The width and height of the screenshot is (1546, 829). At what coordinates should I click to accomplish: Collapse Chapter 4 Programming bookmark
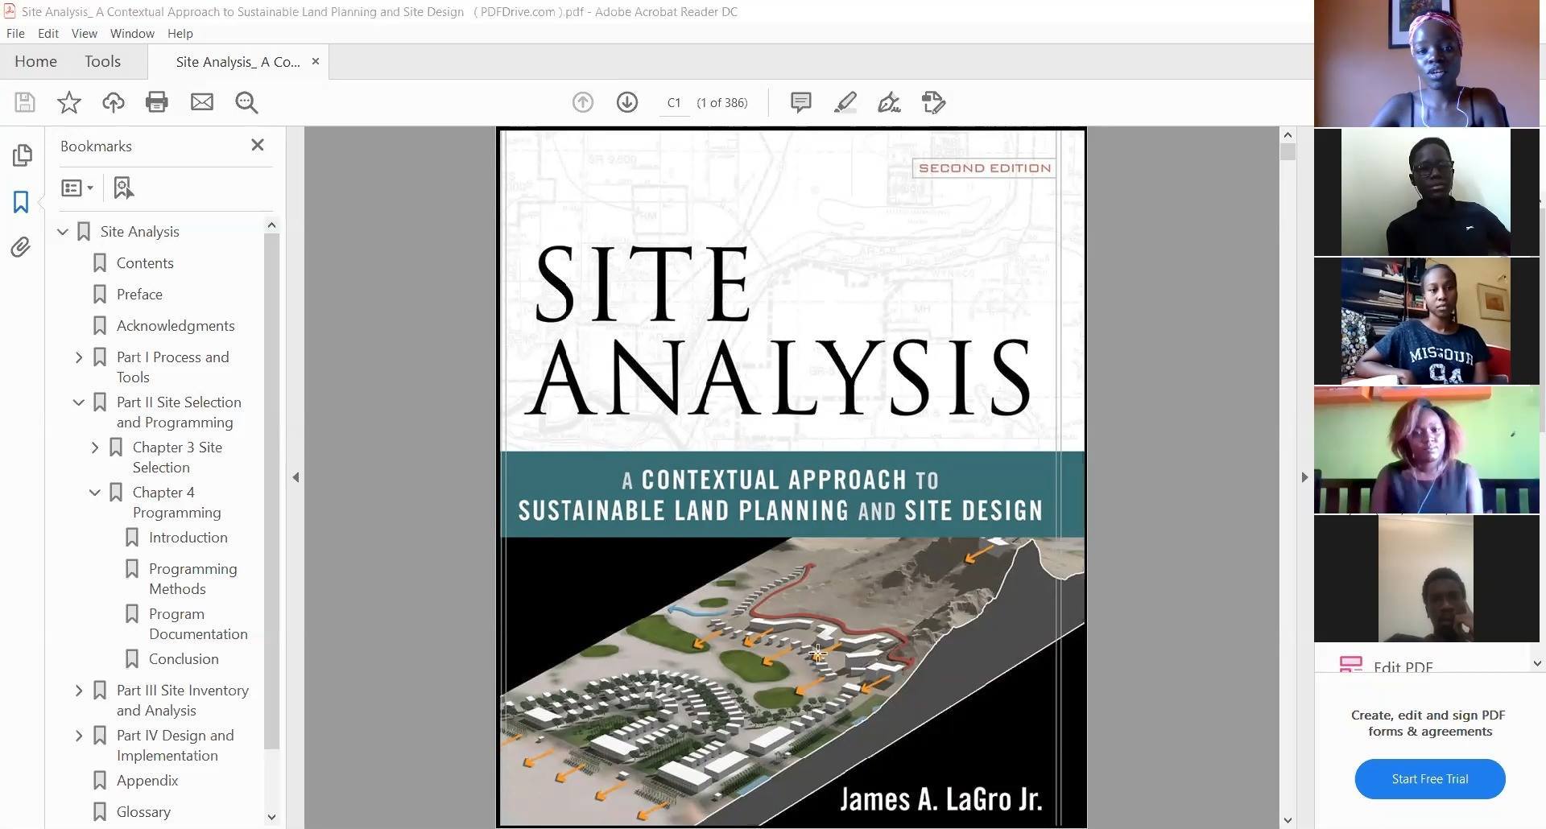95,493
